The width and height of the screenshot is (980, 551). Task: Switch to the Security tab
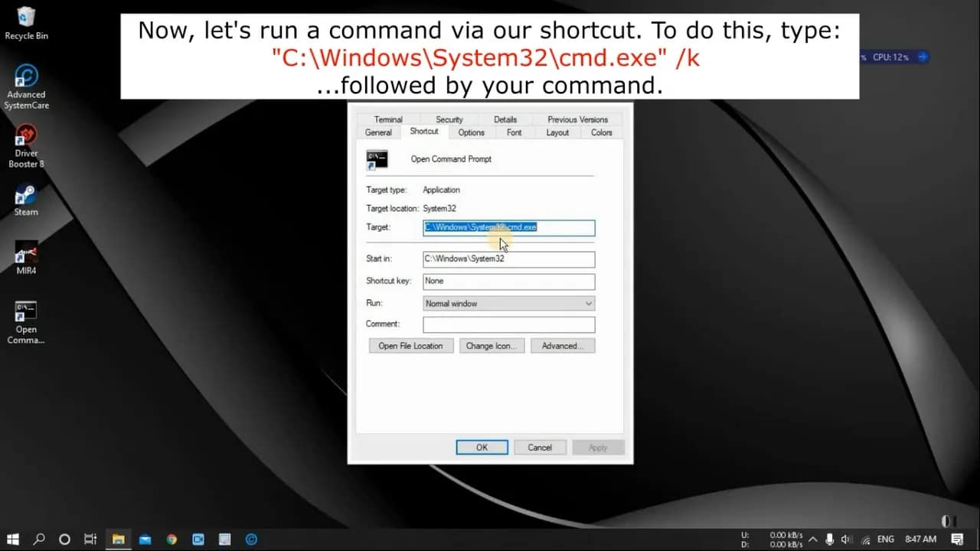[x=449, y=119]
